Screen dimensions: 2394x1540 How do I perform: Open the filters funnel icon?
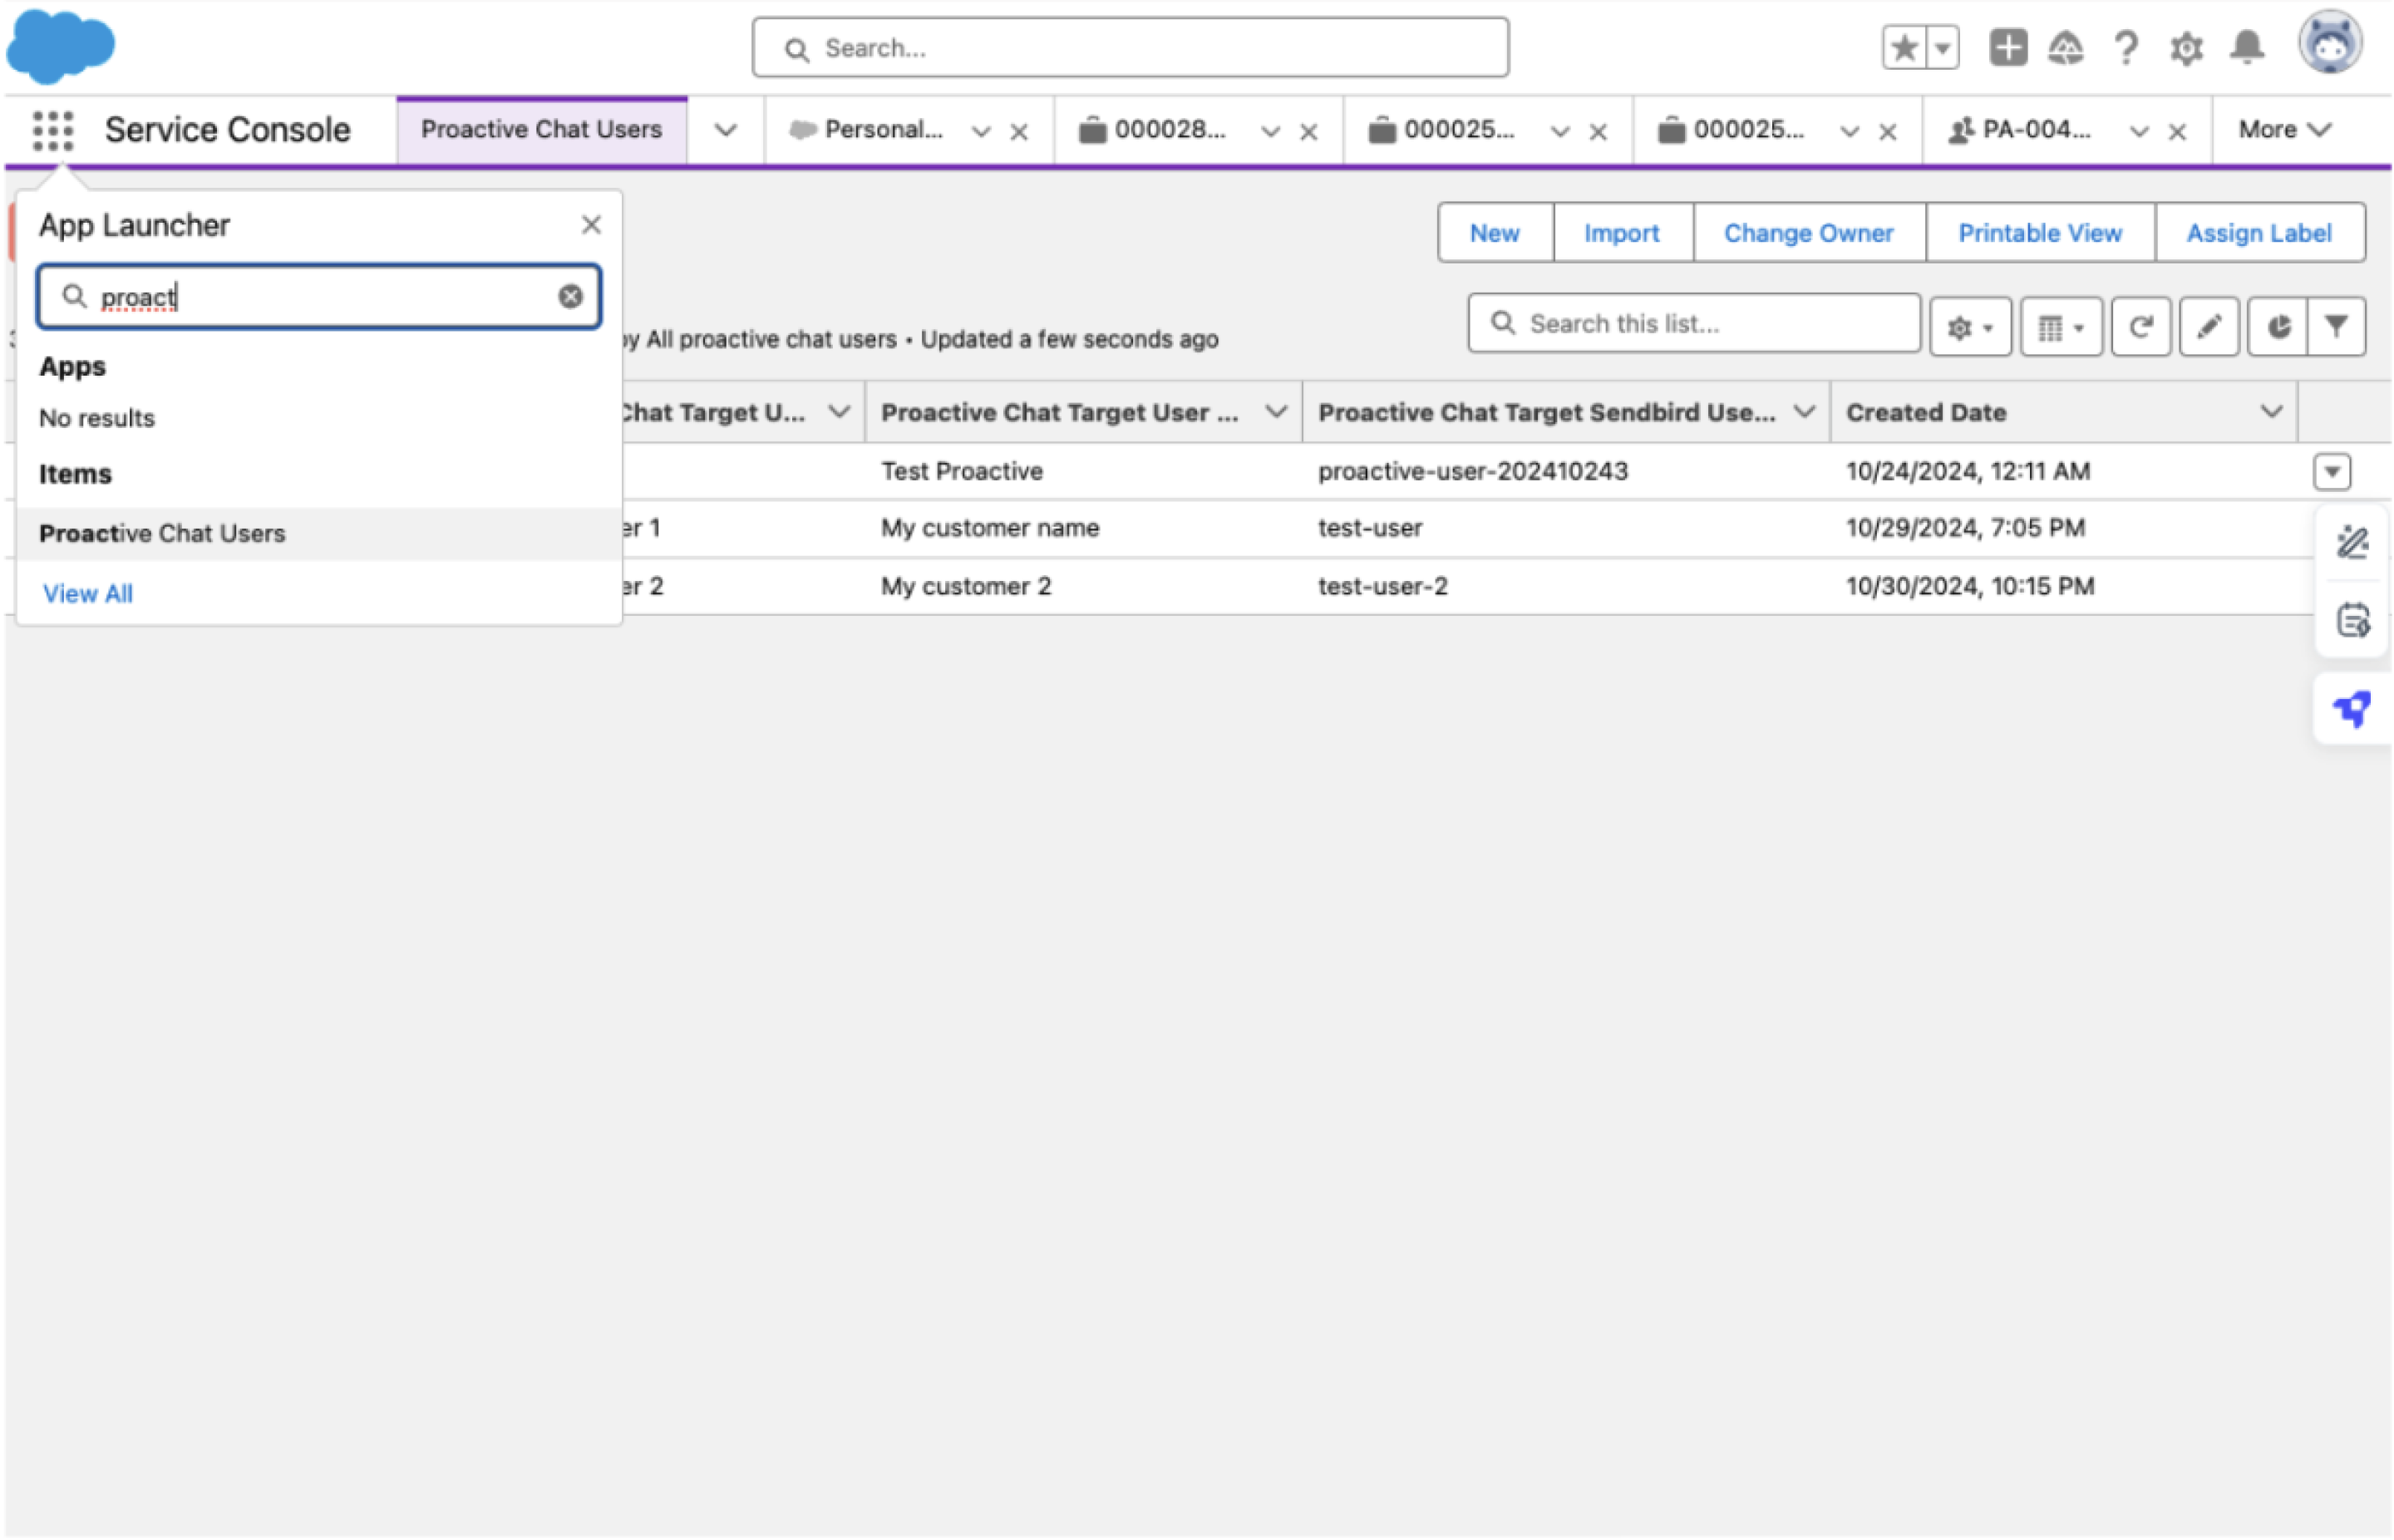[2336, 327]
